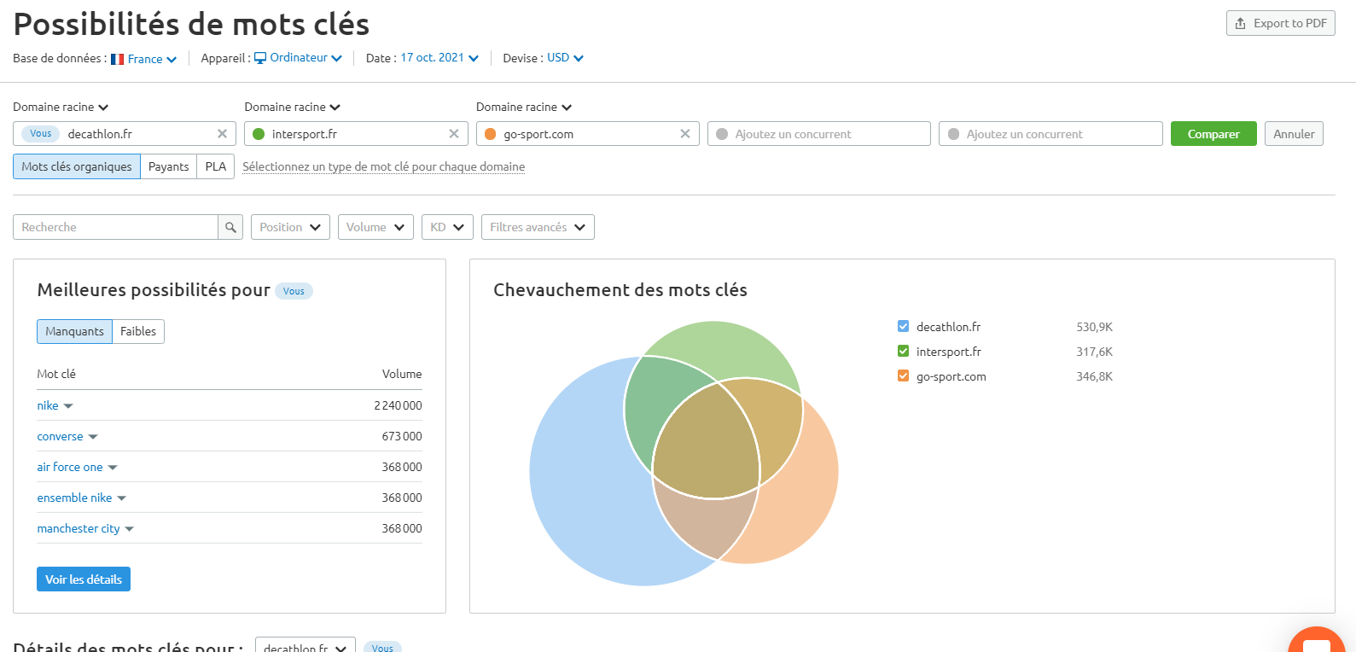The width and height of the screenshot is (1356, 652).
Task: Clear decathlon.fr domain with X icon
Action: pos(222,134)
